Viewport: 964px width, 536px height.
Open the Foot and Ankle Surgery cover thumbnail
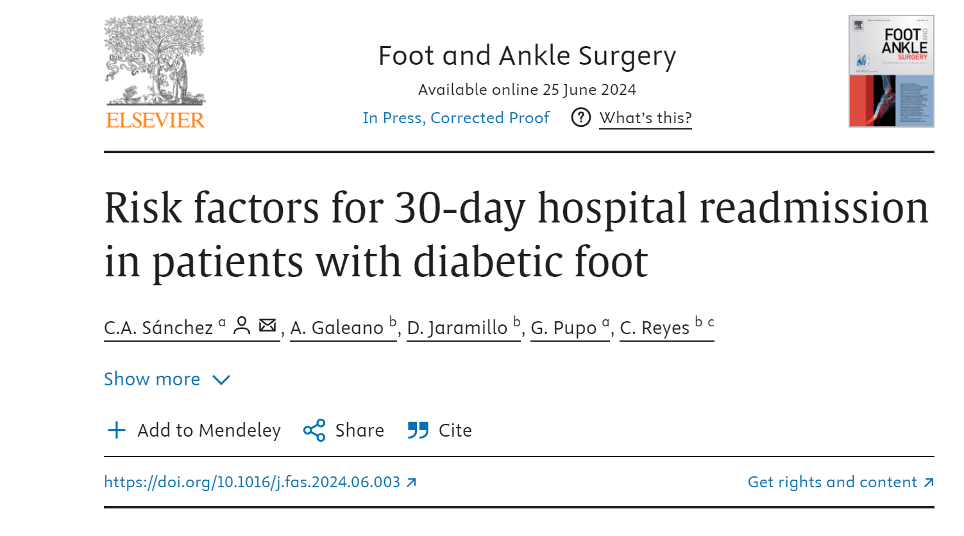[891, 71]
